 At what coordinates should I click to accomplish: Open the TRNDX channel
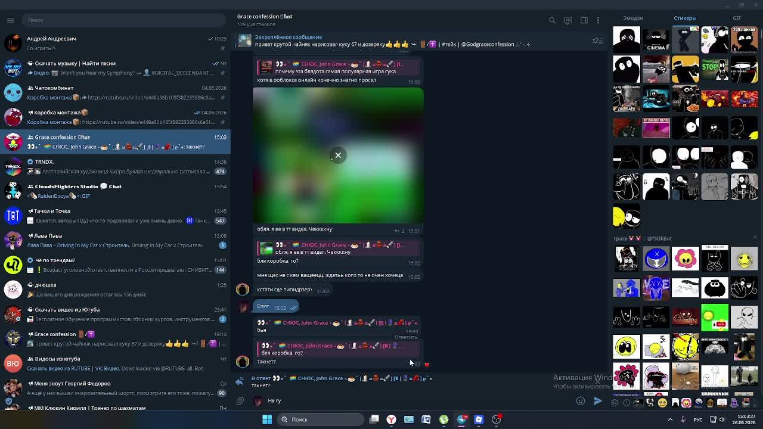115,166
